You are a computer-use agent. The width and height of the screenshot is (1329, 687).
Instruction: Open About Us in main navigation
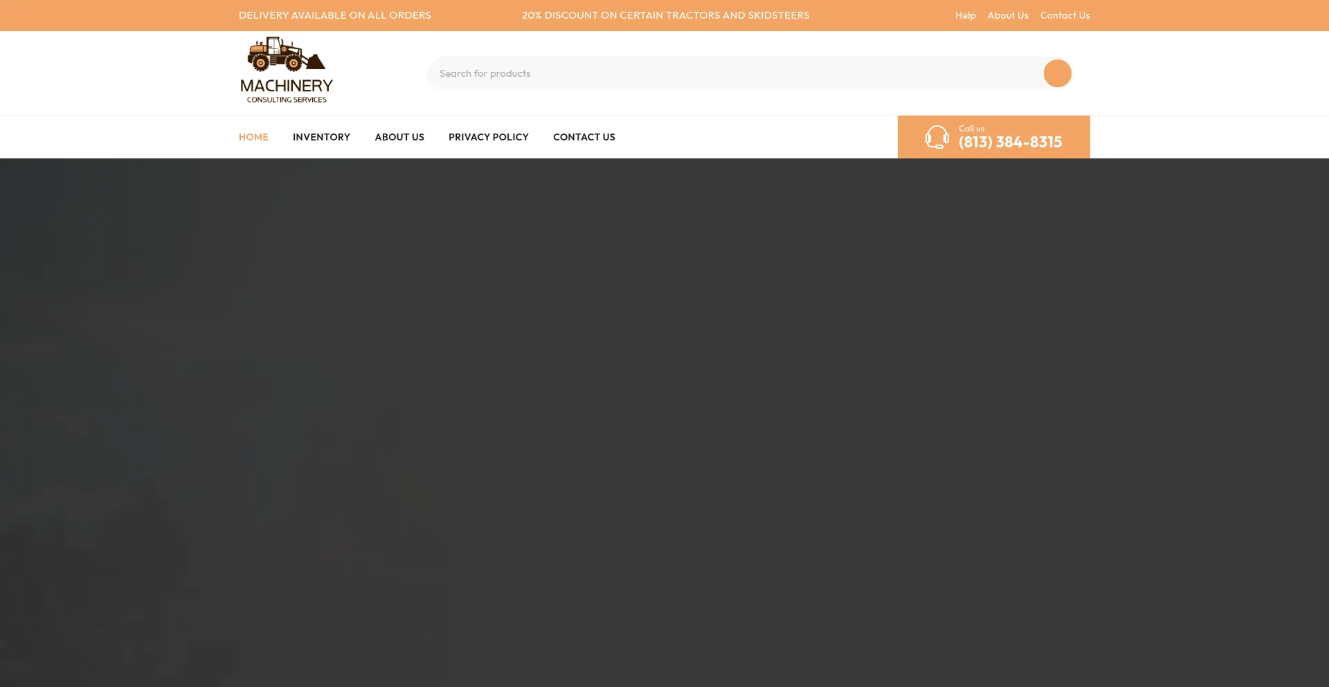click(399, 137)
